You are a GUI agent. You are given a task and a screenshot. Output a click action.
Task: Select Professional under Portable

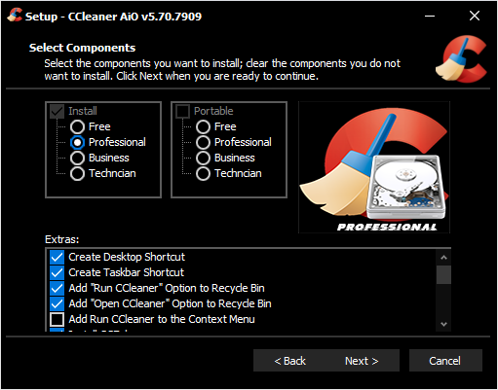point(203,142)
